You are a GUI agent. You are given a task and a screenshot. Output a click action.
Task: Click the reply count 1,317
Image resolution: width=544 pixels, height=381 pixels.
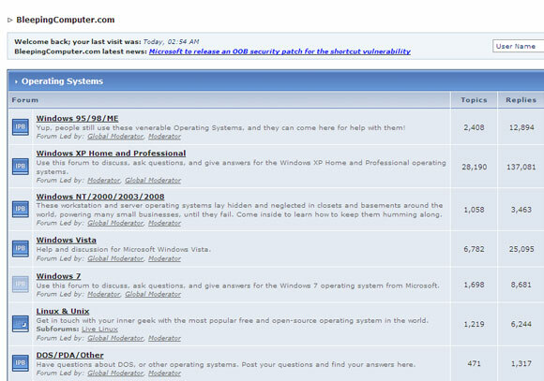[x=521, y=363]
